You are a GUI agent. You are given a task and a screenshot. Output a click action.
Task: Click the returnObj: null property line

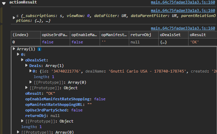coord(42,116)
